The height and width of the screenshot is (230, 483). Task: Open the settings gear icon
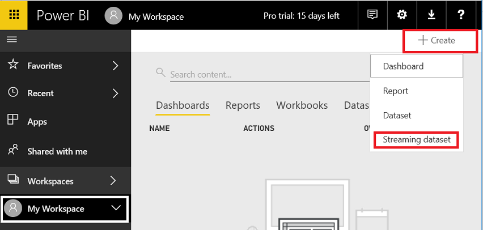pos(402,15)
